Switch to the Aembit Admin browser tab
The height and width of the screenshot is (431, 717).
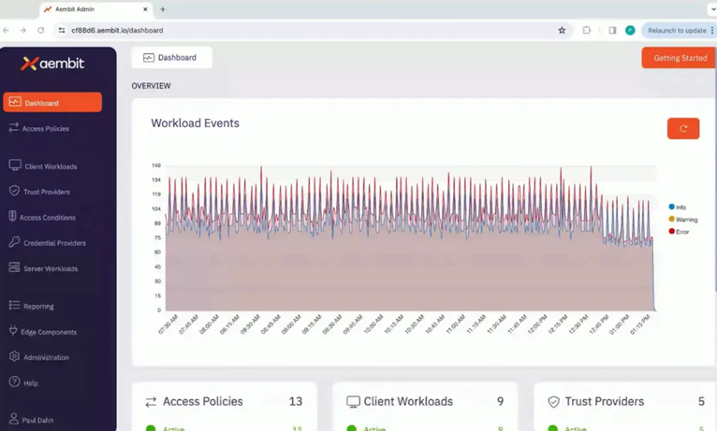[95, 9]
